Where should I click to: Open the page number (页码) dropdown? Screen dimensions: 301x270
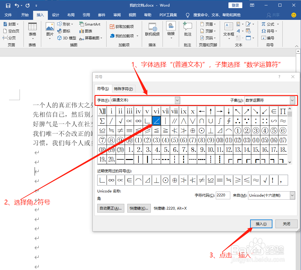(x=208, y=38)
